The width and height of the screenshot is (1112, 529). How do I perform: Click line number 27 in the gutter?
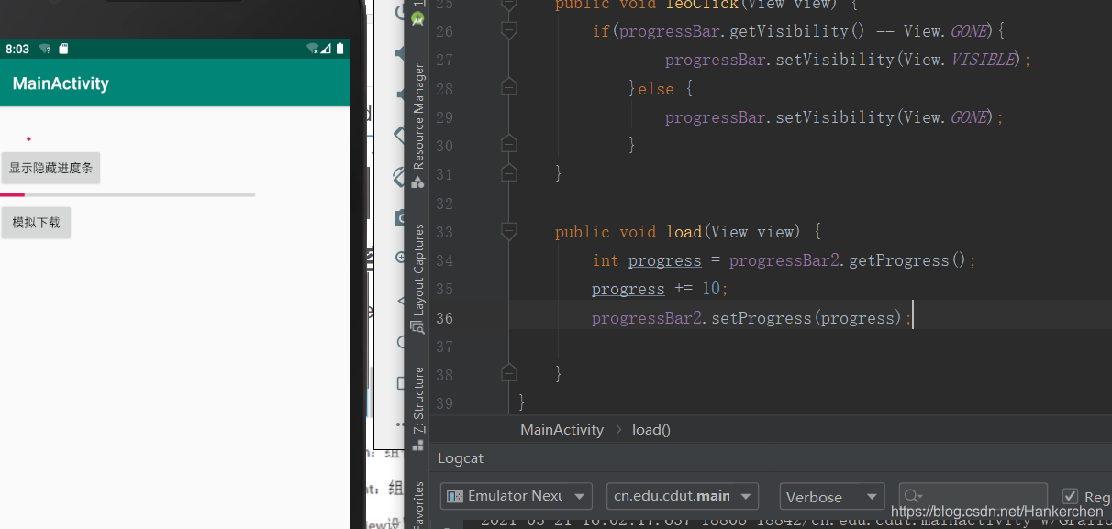point(444,60)
